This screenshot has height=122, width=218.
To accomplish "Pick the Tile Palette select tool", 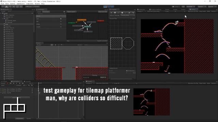I will point(111,13).
